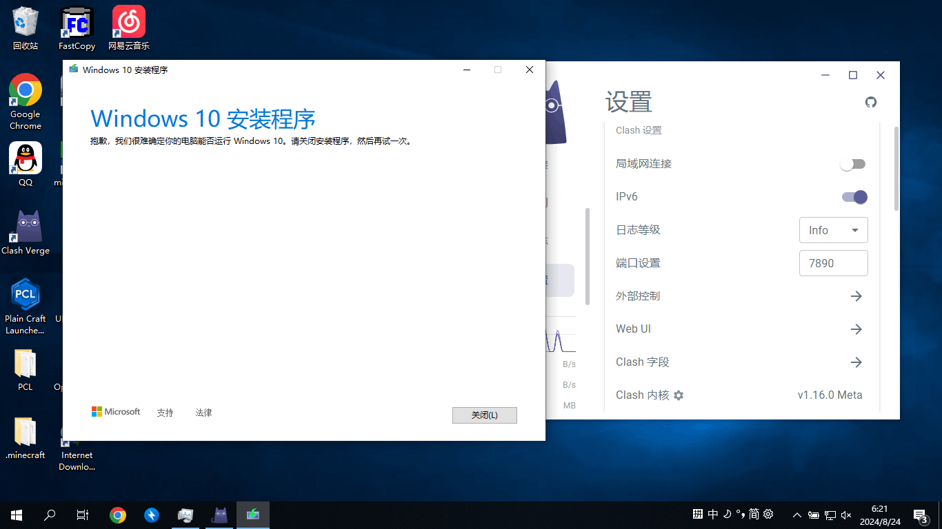Minimize the Clash Verge window
This screenshot has height=529, width=942.
pos(825,75)
